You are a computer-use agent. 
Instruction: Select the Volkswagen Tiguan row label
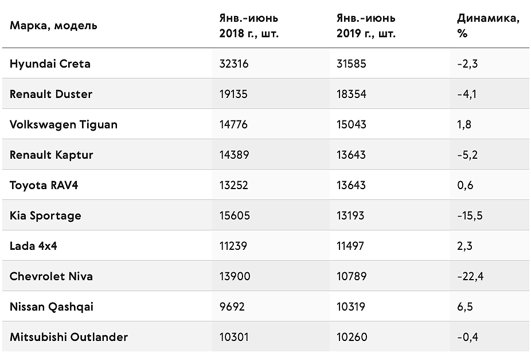coord(64,124)
